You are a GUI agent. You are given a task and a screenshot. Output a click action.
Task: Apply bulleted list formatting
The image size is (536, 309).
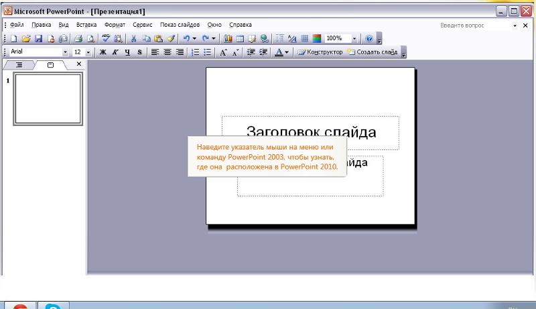208,52
